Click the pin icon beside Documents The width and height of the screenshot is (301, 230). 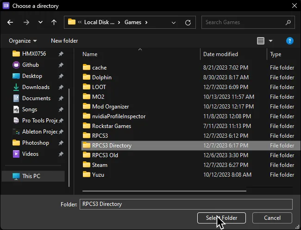tap(61, 98)
